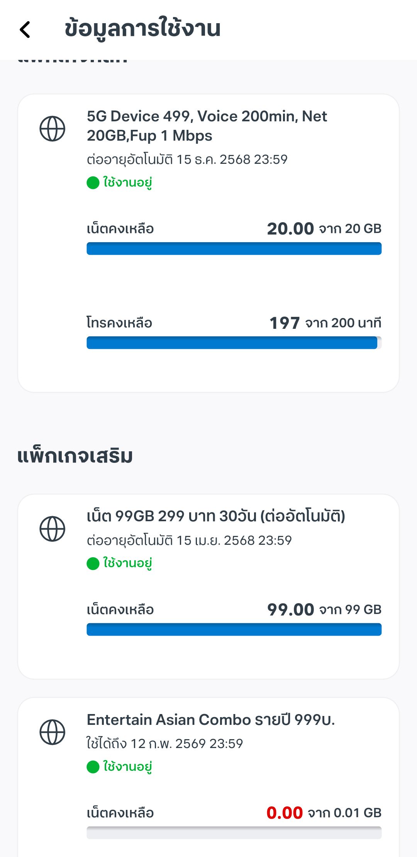Tap the empty 0.01 GB data bar

[234, 833]
